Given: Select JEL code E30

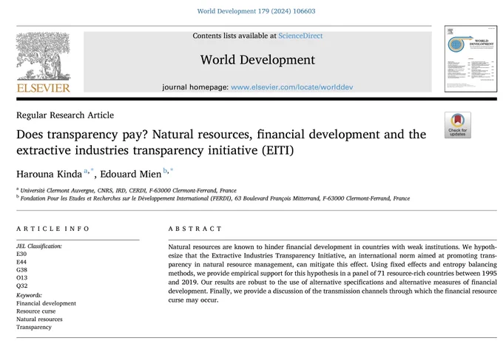Looking at the screenshot, I should (21, 254).
